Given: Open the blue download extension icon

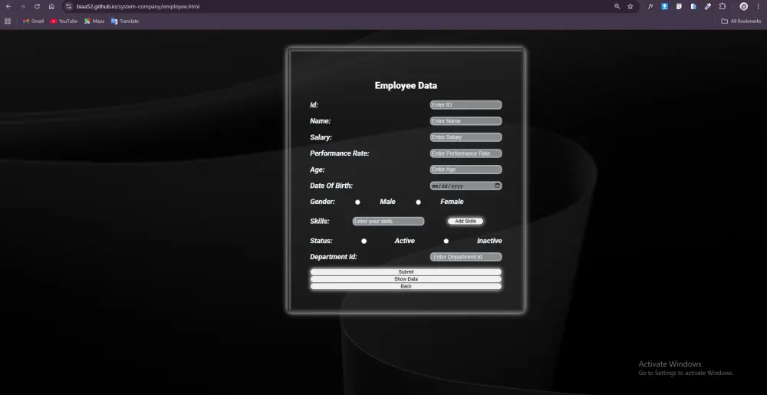Looking at the screenshot, I should (665, 6).
